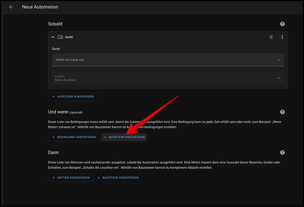The width and height of the screenshot is (304, 207).
Task: Click the Dann section heading
Action: tap(54, 152)
